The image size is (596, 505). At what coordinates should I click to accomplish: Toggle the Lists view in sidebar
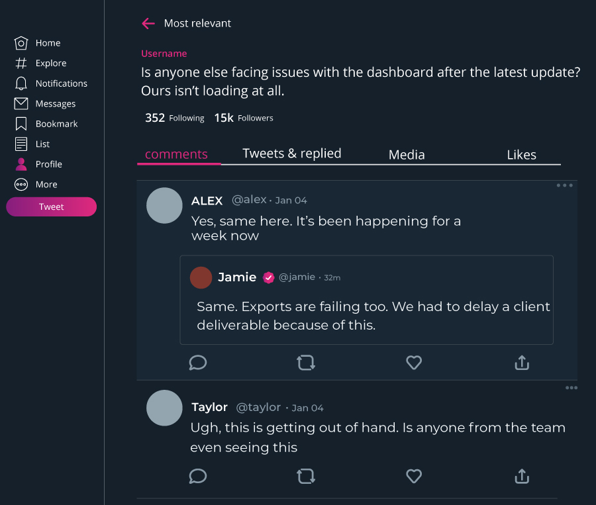tap(42, 144)
